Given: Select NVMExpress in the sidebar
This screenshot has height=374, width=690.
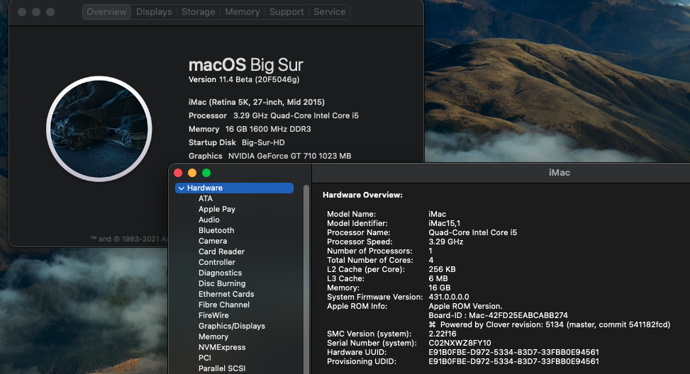Looking at the screenshot, I should tap(222, 347).
